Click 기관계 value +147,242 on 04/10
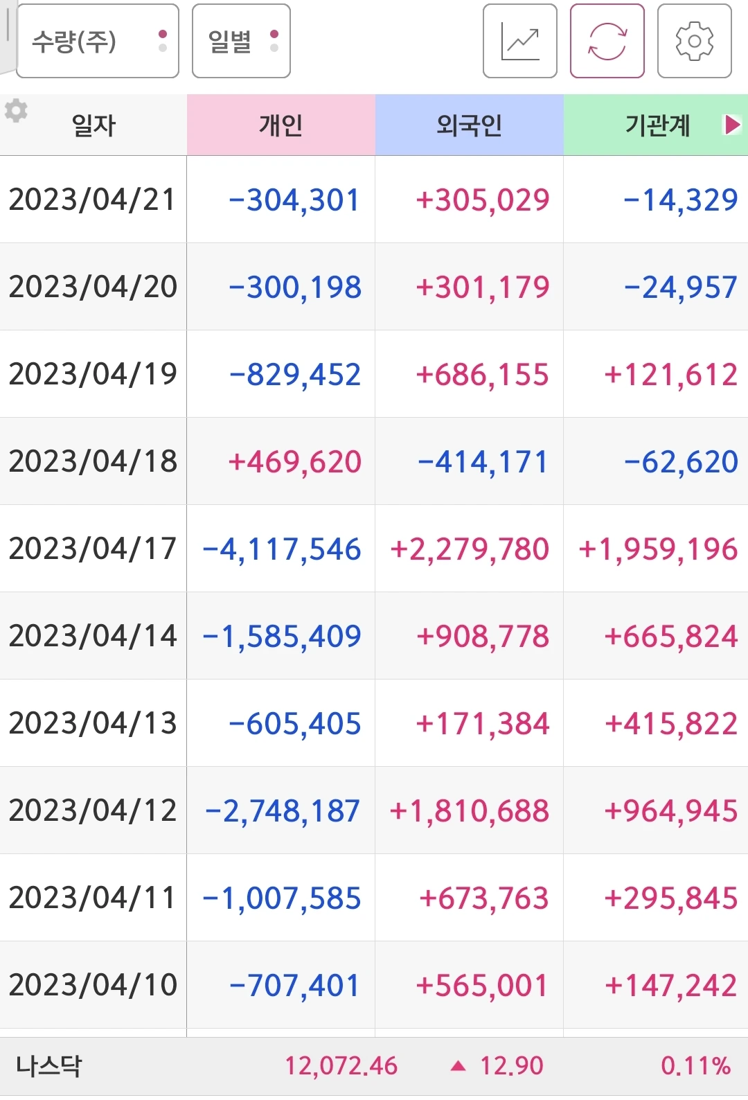 coord(671,986)
